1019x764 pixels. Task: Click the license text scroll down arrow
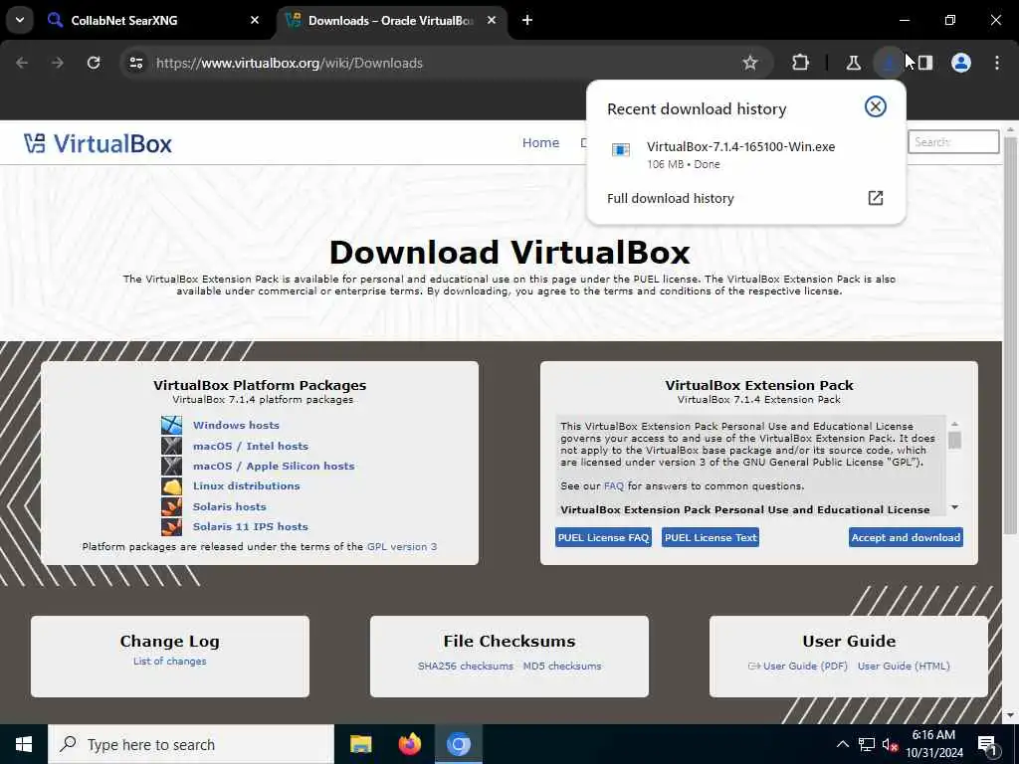tap(954, 507)
